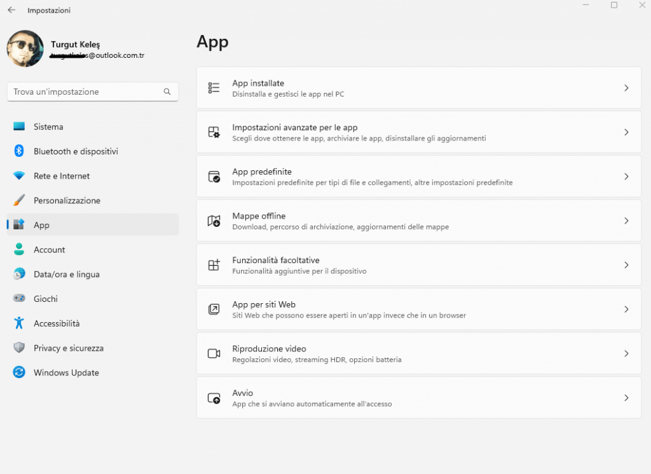Click the Mappe offline map icon
This screenshot has width=651, height=474.
click(x=214, y=221)
